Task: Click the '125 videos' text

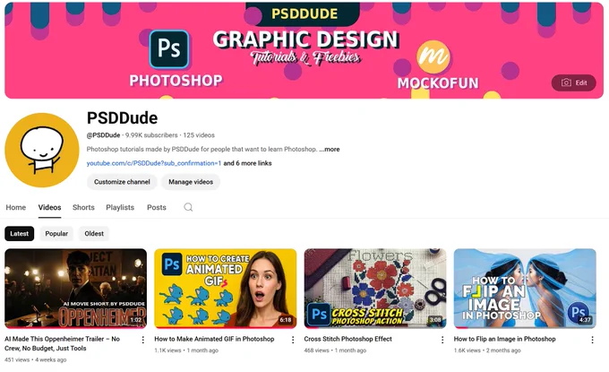Action: 199,135
